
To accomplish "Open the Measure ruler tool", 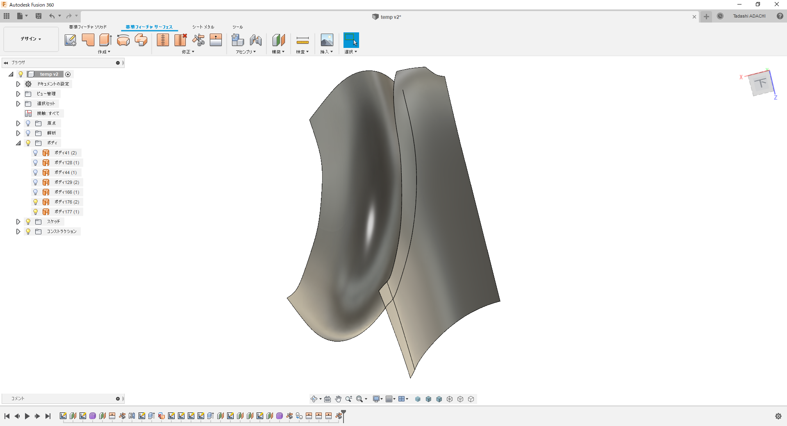I will click(303, 40).
